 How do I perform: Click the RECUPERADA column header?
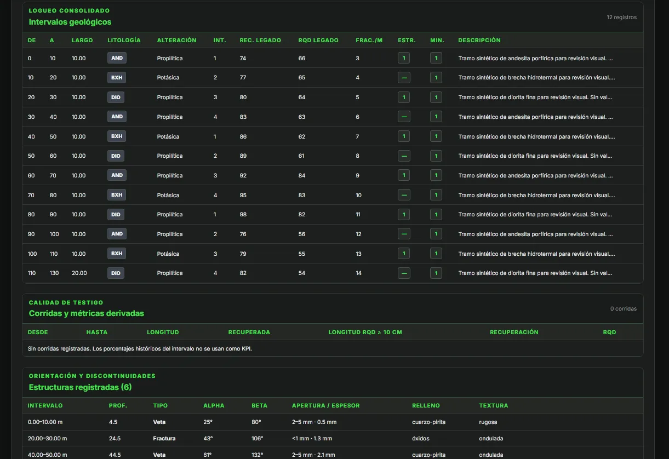coord(249,332)
